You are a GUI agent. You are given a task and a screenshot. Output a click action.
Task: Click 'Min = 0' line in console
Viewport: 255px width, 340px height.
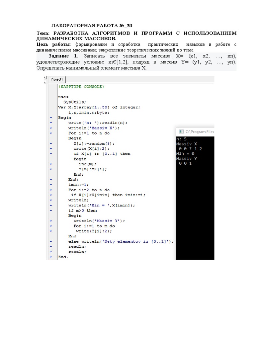click(185, 153)
